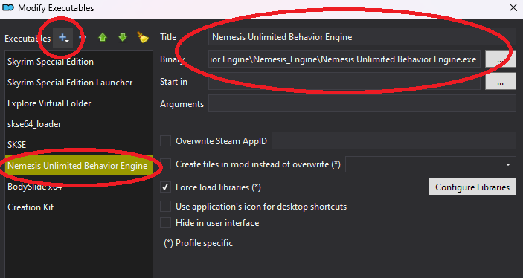Click the Start in field
This screenshot has width=523, height=278.
pyautogui.click(x=344, y=81)
